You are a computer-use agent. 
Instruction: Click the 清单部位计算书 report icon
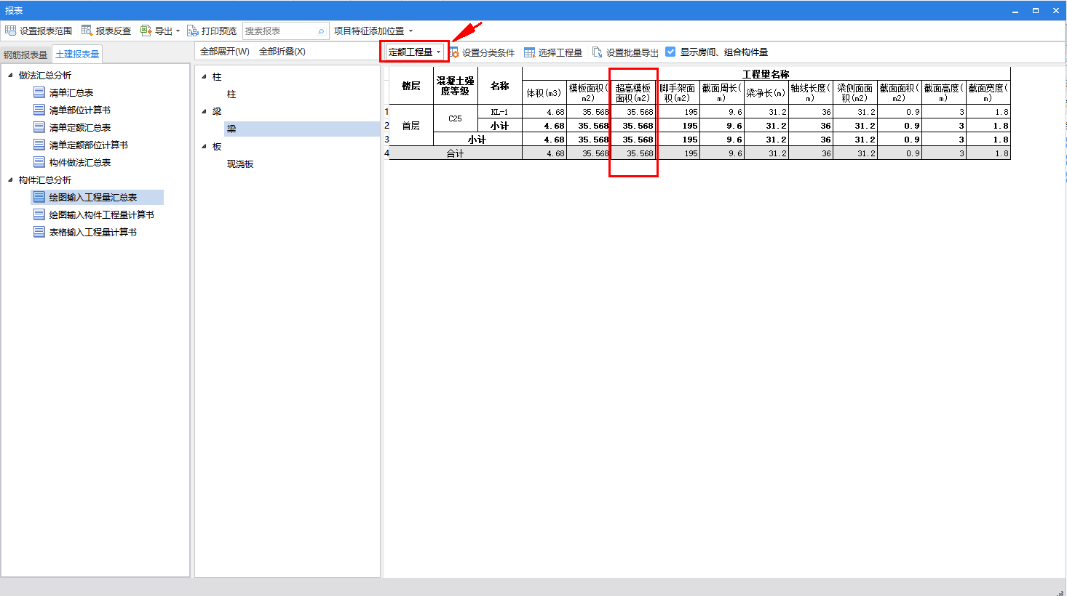coord(39,110)
